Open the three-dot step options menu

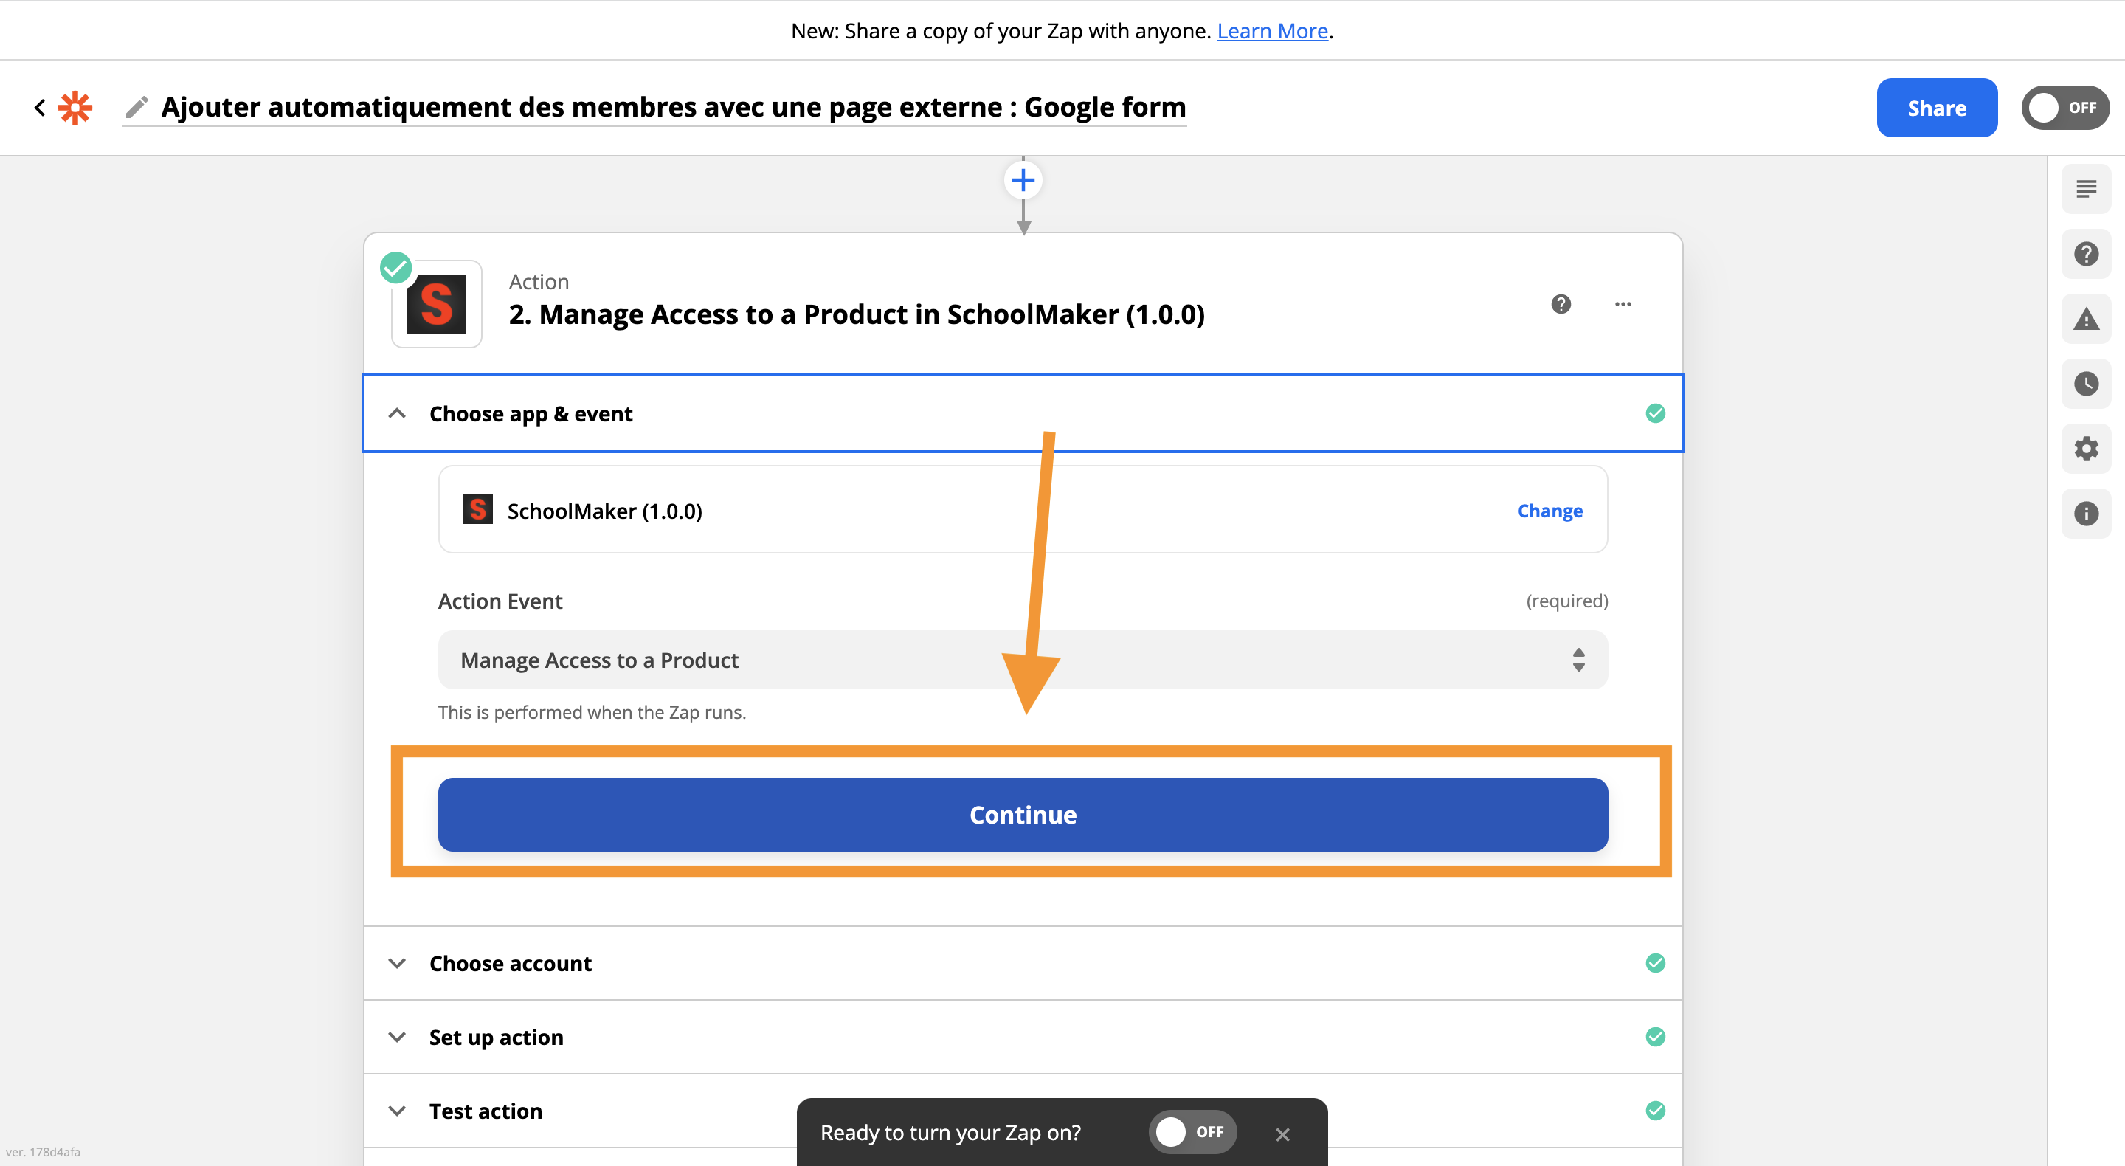[1622, 305]
